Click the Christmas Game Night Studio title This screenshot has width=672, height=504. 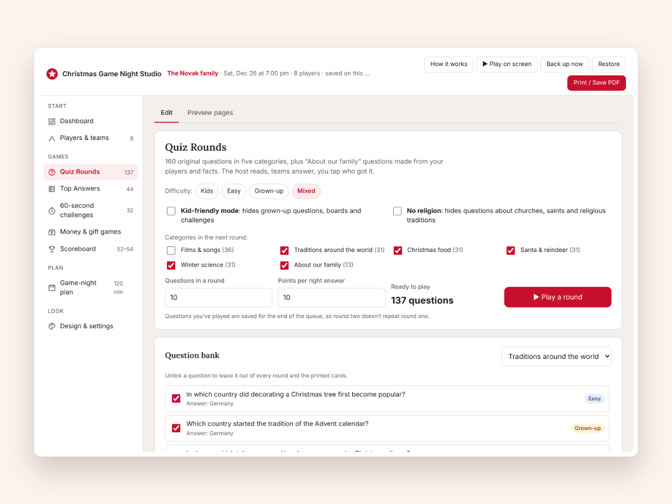coord(112,74)
